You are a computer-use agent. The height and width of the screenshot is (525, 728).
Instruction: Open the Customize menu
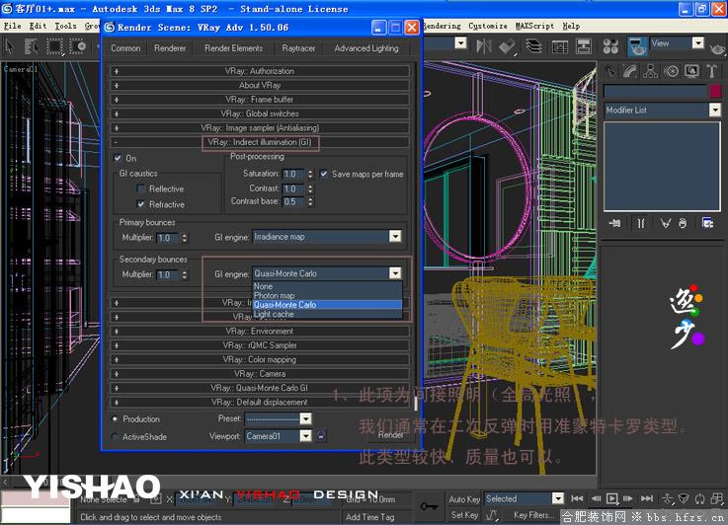pos(488,26)
